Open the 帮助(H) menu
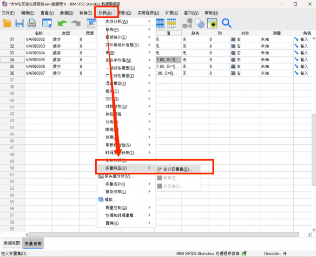 tap(211, 13)
